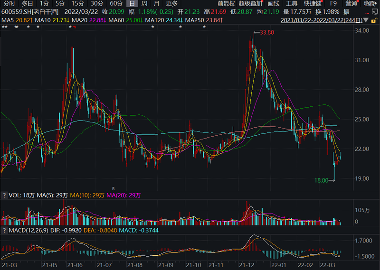Open MACD indicator help question mark
The image size is (380, 270).
point(4,230)
